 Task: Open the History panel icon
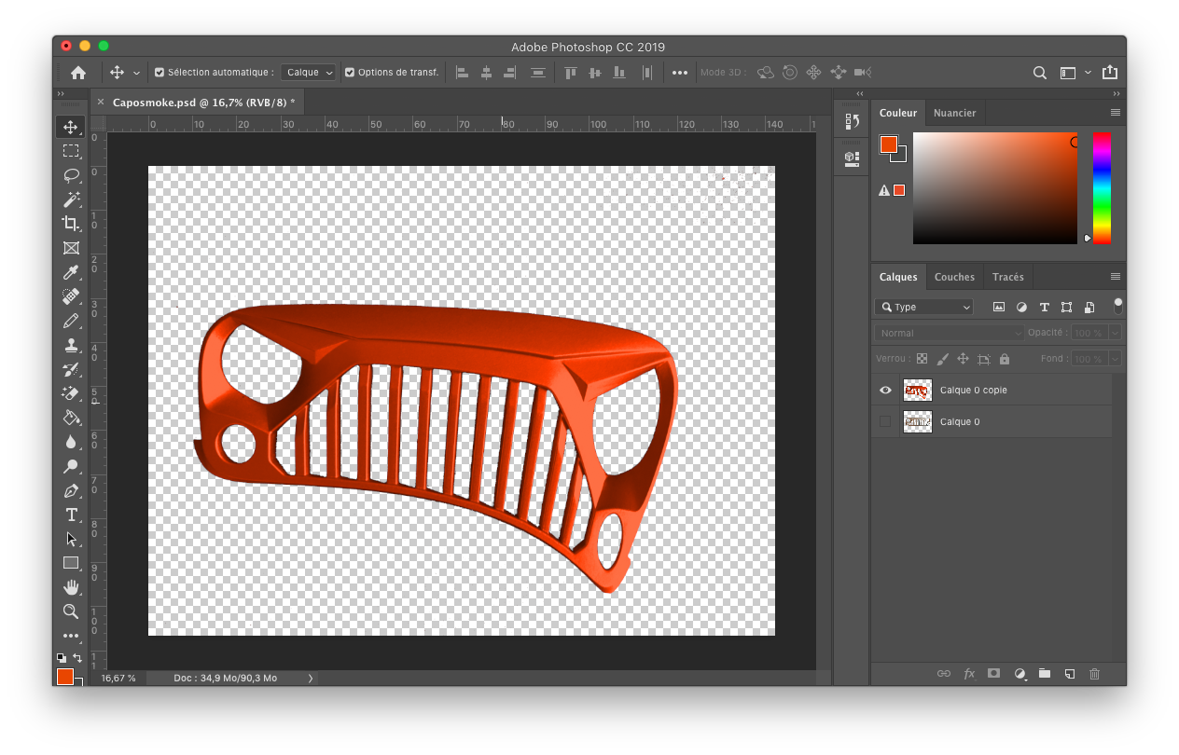852,121
